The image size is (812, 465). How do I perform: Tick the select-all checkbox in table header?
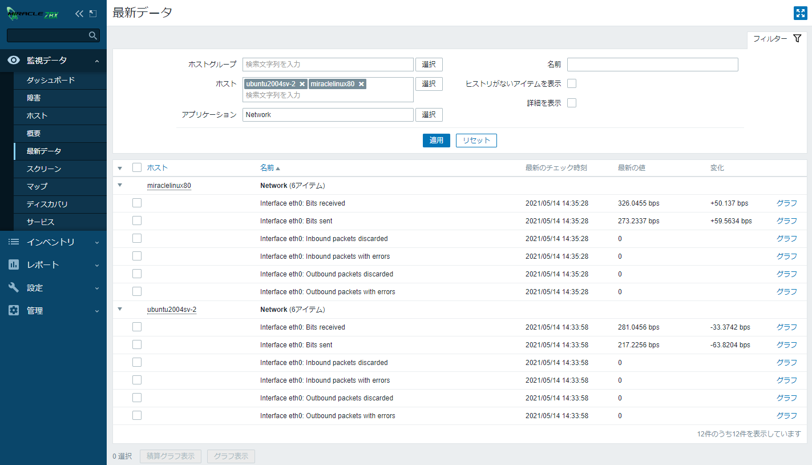click(137, 167)
